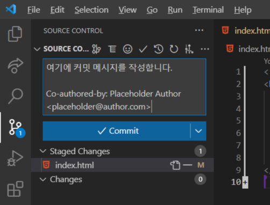Open the Live Share view icon

tap(15, 66)
